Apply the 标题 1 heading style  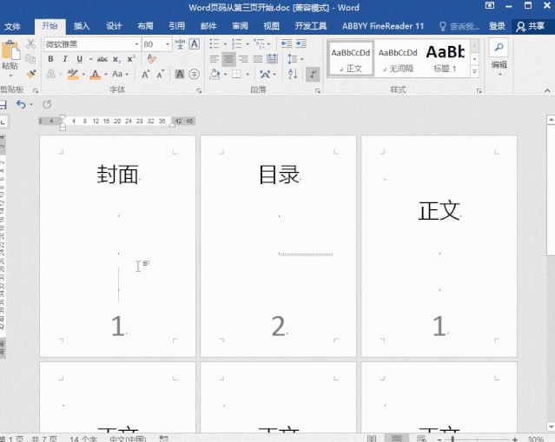446,59
